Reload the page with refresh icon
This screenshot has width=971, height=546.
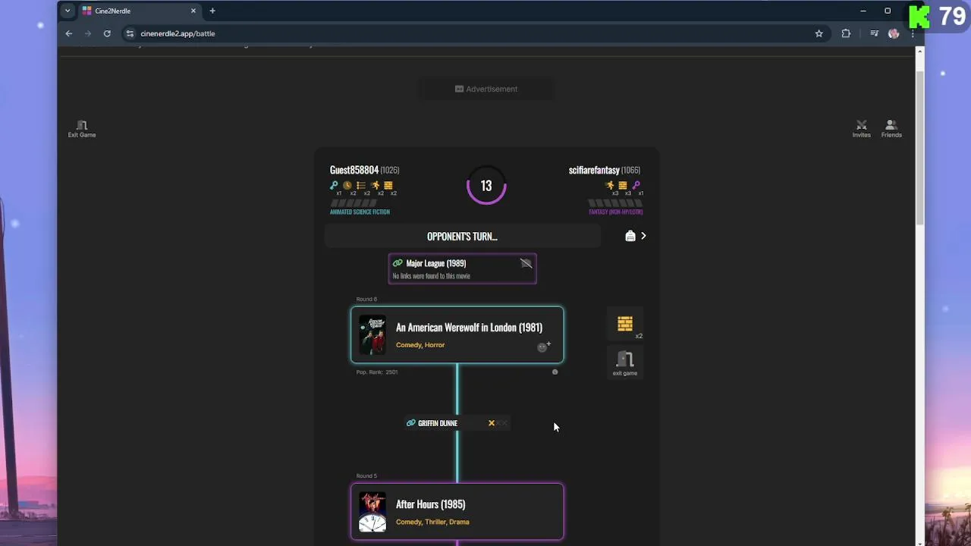[107, 33]
